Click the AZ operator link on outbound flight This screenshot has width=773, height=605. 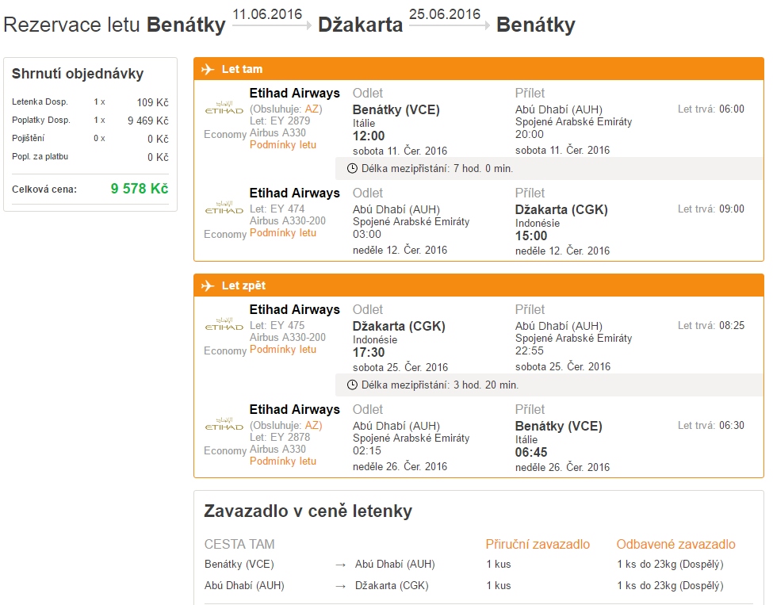point(312,109)
